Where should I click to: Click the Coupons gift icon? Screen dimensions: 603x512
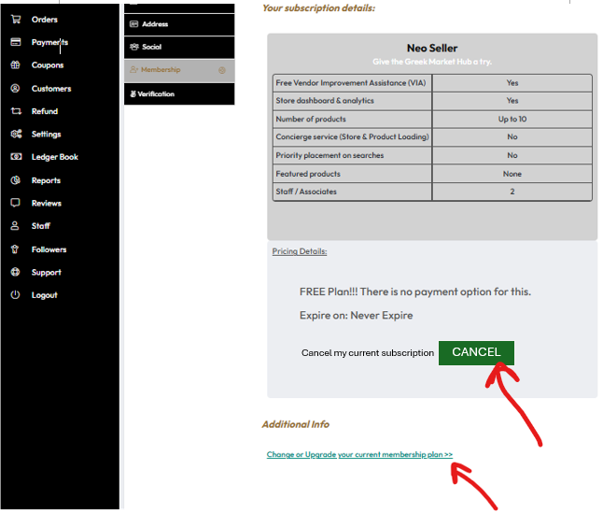tap(15, 65)
